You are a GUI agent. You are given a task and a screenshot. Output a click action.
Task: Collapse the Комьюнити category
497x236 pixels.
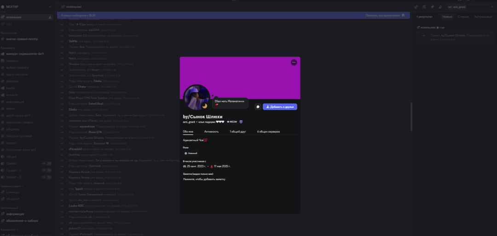point(9,47)
